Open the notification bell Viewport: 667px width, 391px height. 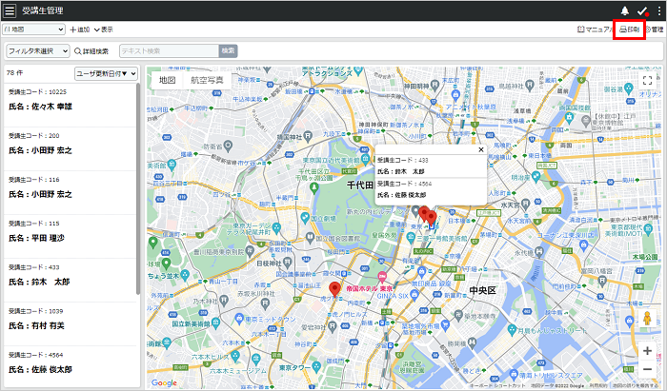[x=624, y=10]
